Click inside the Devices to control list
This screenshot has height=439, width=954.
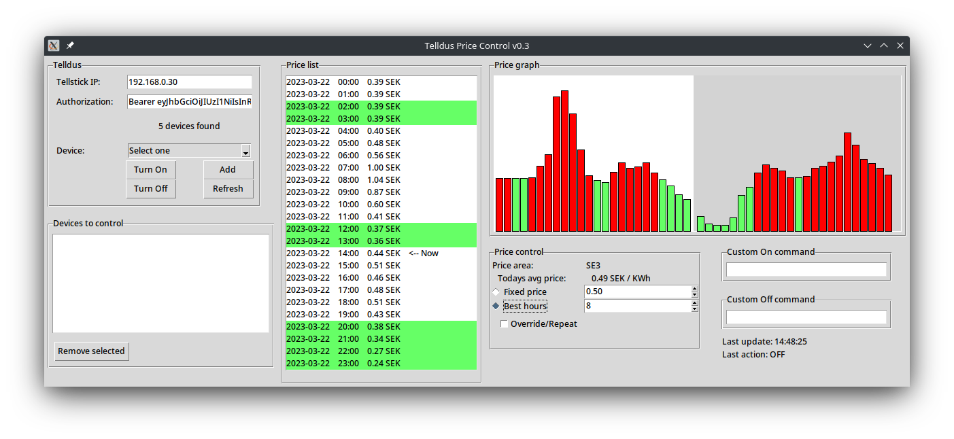point(161,283)
